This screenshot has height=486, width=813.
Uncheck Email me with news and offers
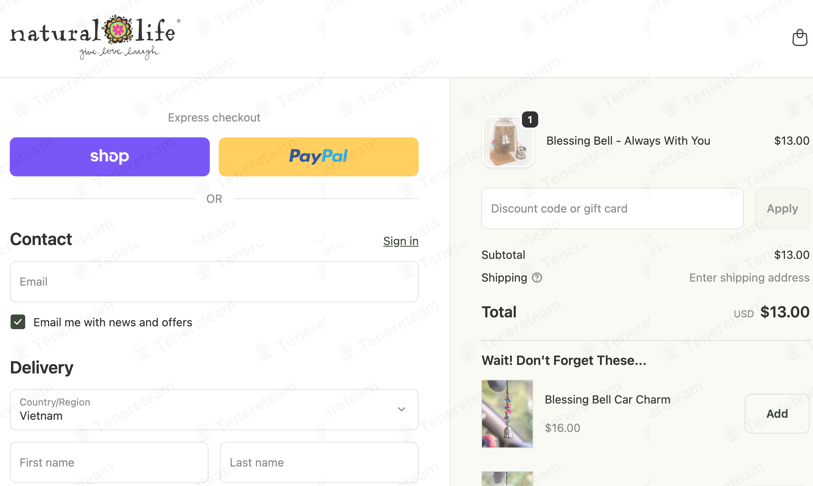18,322
